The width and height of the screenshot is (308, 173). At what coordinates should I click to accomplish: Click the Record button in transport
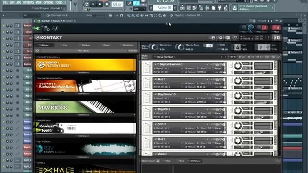point(107,4)
